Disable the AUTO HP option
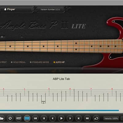This screenshot has height=123, width=123. pyautogui.click(x=59, y=62)
